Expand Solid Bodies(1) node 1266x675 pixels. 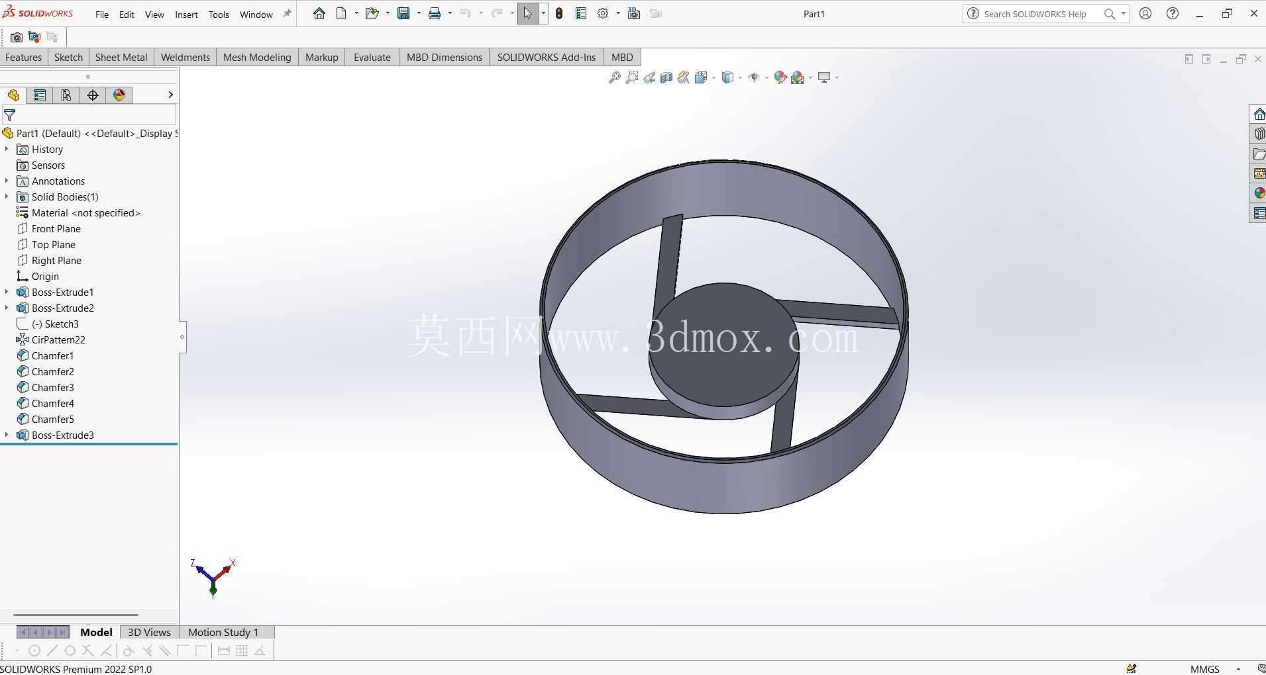[7, 197]
